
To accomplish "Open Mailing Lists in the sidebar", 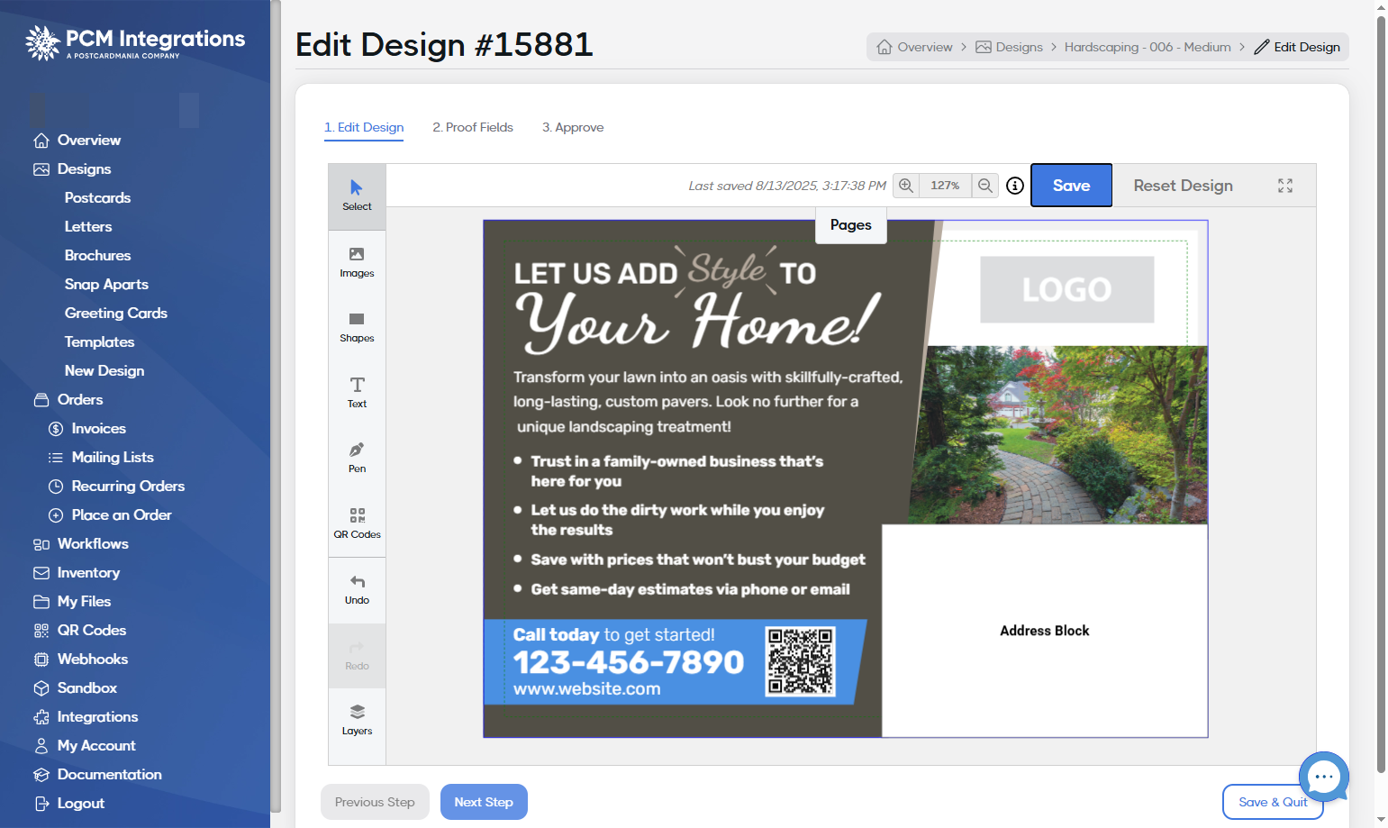I will (x=113, y=457).
